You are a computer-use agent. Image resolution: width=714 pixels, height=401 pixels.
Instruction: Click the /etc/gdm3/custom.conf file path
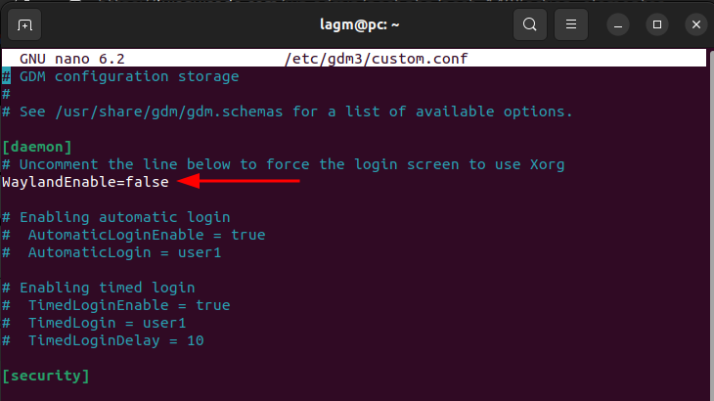coord(377,59)
